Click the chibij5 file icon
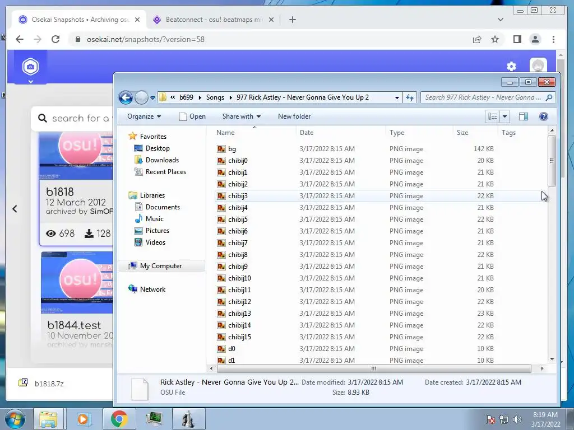574x430 pixels. [221, 219]
